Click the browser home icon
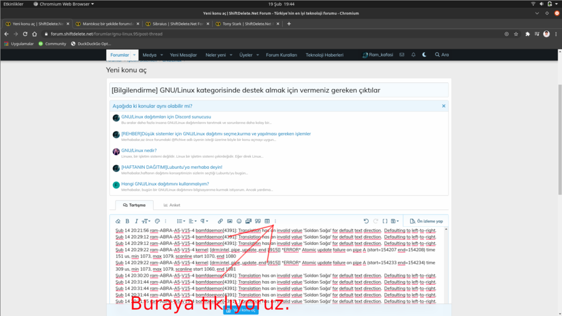This screenshot has height=316, width=562. click(34, 34)
